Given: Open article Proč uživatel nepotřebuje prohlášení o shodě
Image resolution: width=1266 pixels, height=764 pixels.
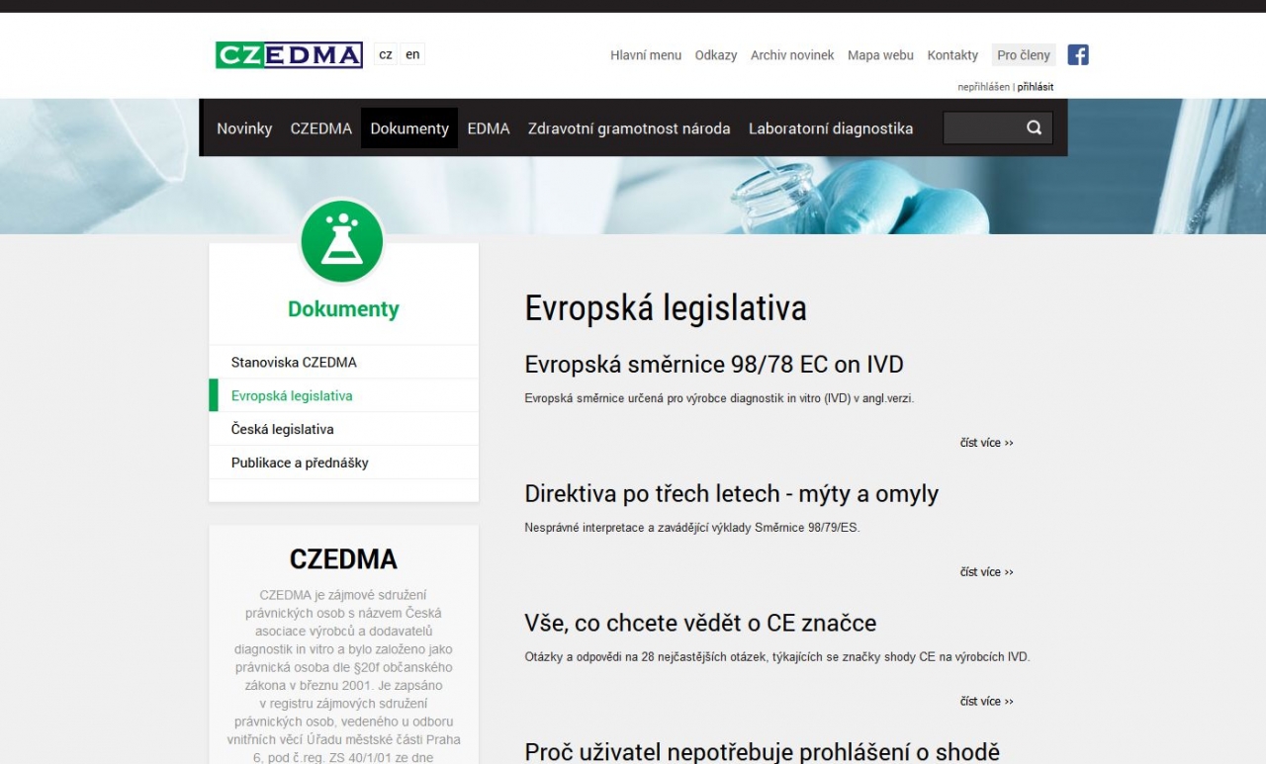Looking at the screenshot, I should [763, 751].
